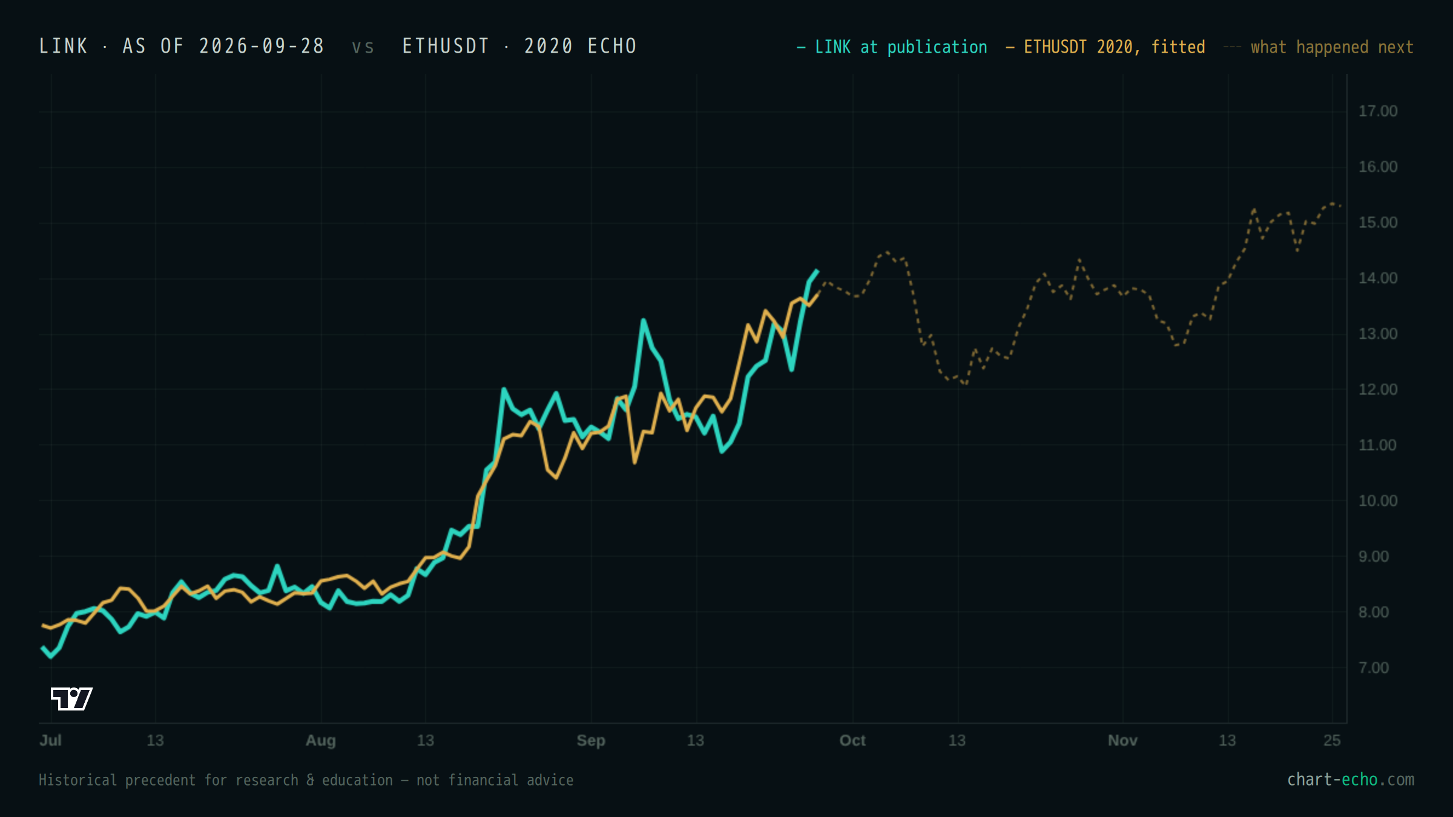Click the 15.00 price axis label
The height and width of the screenshot is (817, 1453).
tap(1378, 223)
